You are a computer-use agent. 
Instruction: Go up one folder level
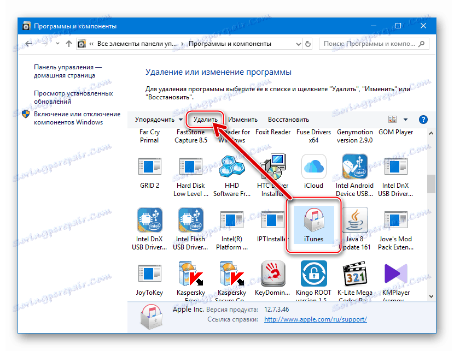point(68,44)
